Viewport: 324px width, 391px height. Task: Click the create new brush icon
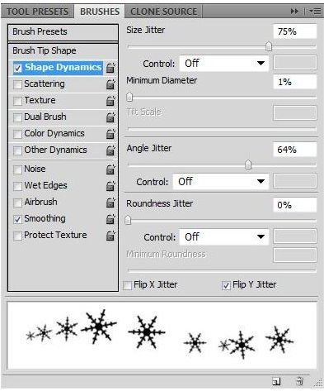point(276,382)
